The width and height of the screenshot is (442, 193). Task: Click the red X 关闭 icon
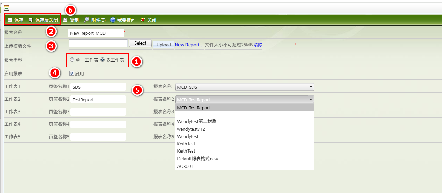[143, 20]
